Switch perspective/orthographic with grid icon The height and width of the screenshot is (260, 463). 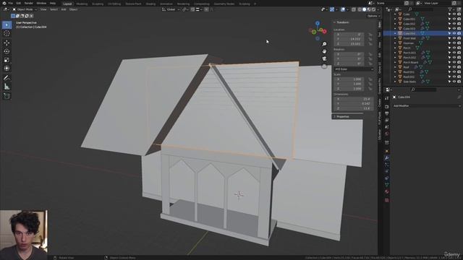tap(324, 66)
